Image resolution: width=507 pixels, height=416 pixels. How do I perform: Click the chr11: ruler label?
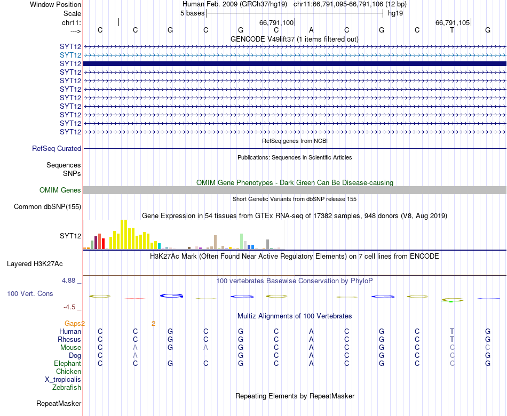point(72,22)
